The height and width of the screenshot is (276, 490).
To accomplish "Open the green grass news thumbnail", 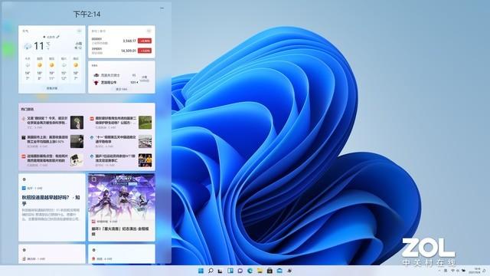I will point(145,123).
